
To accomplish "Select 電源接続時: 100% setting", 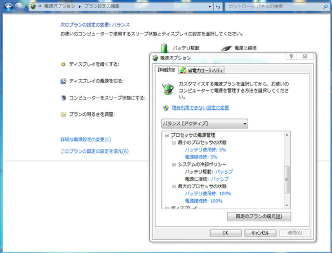I will coord(204,201).
